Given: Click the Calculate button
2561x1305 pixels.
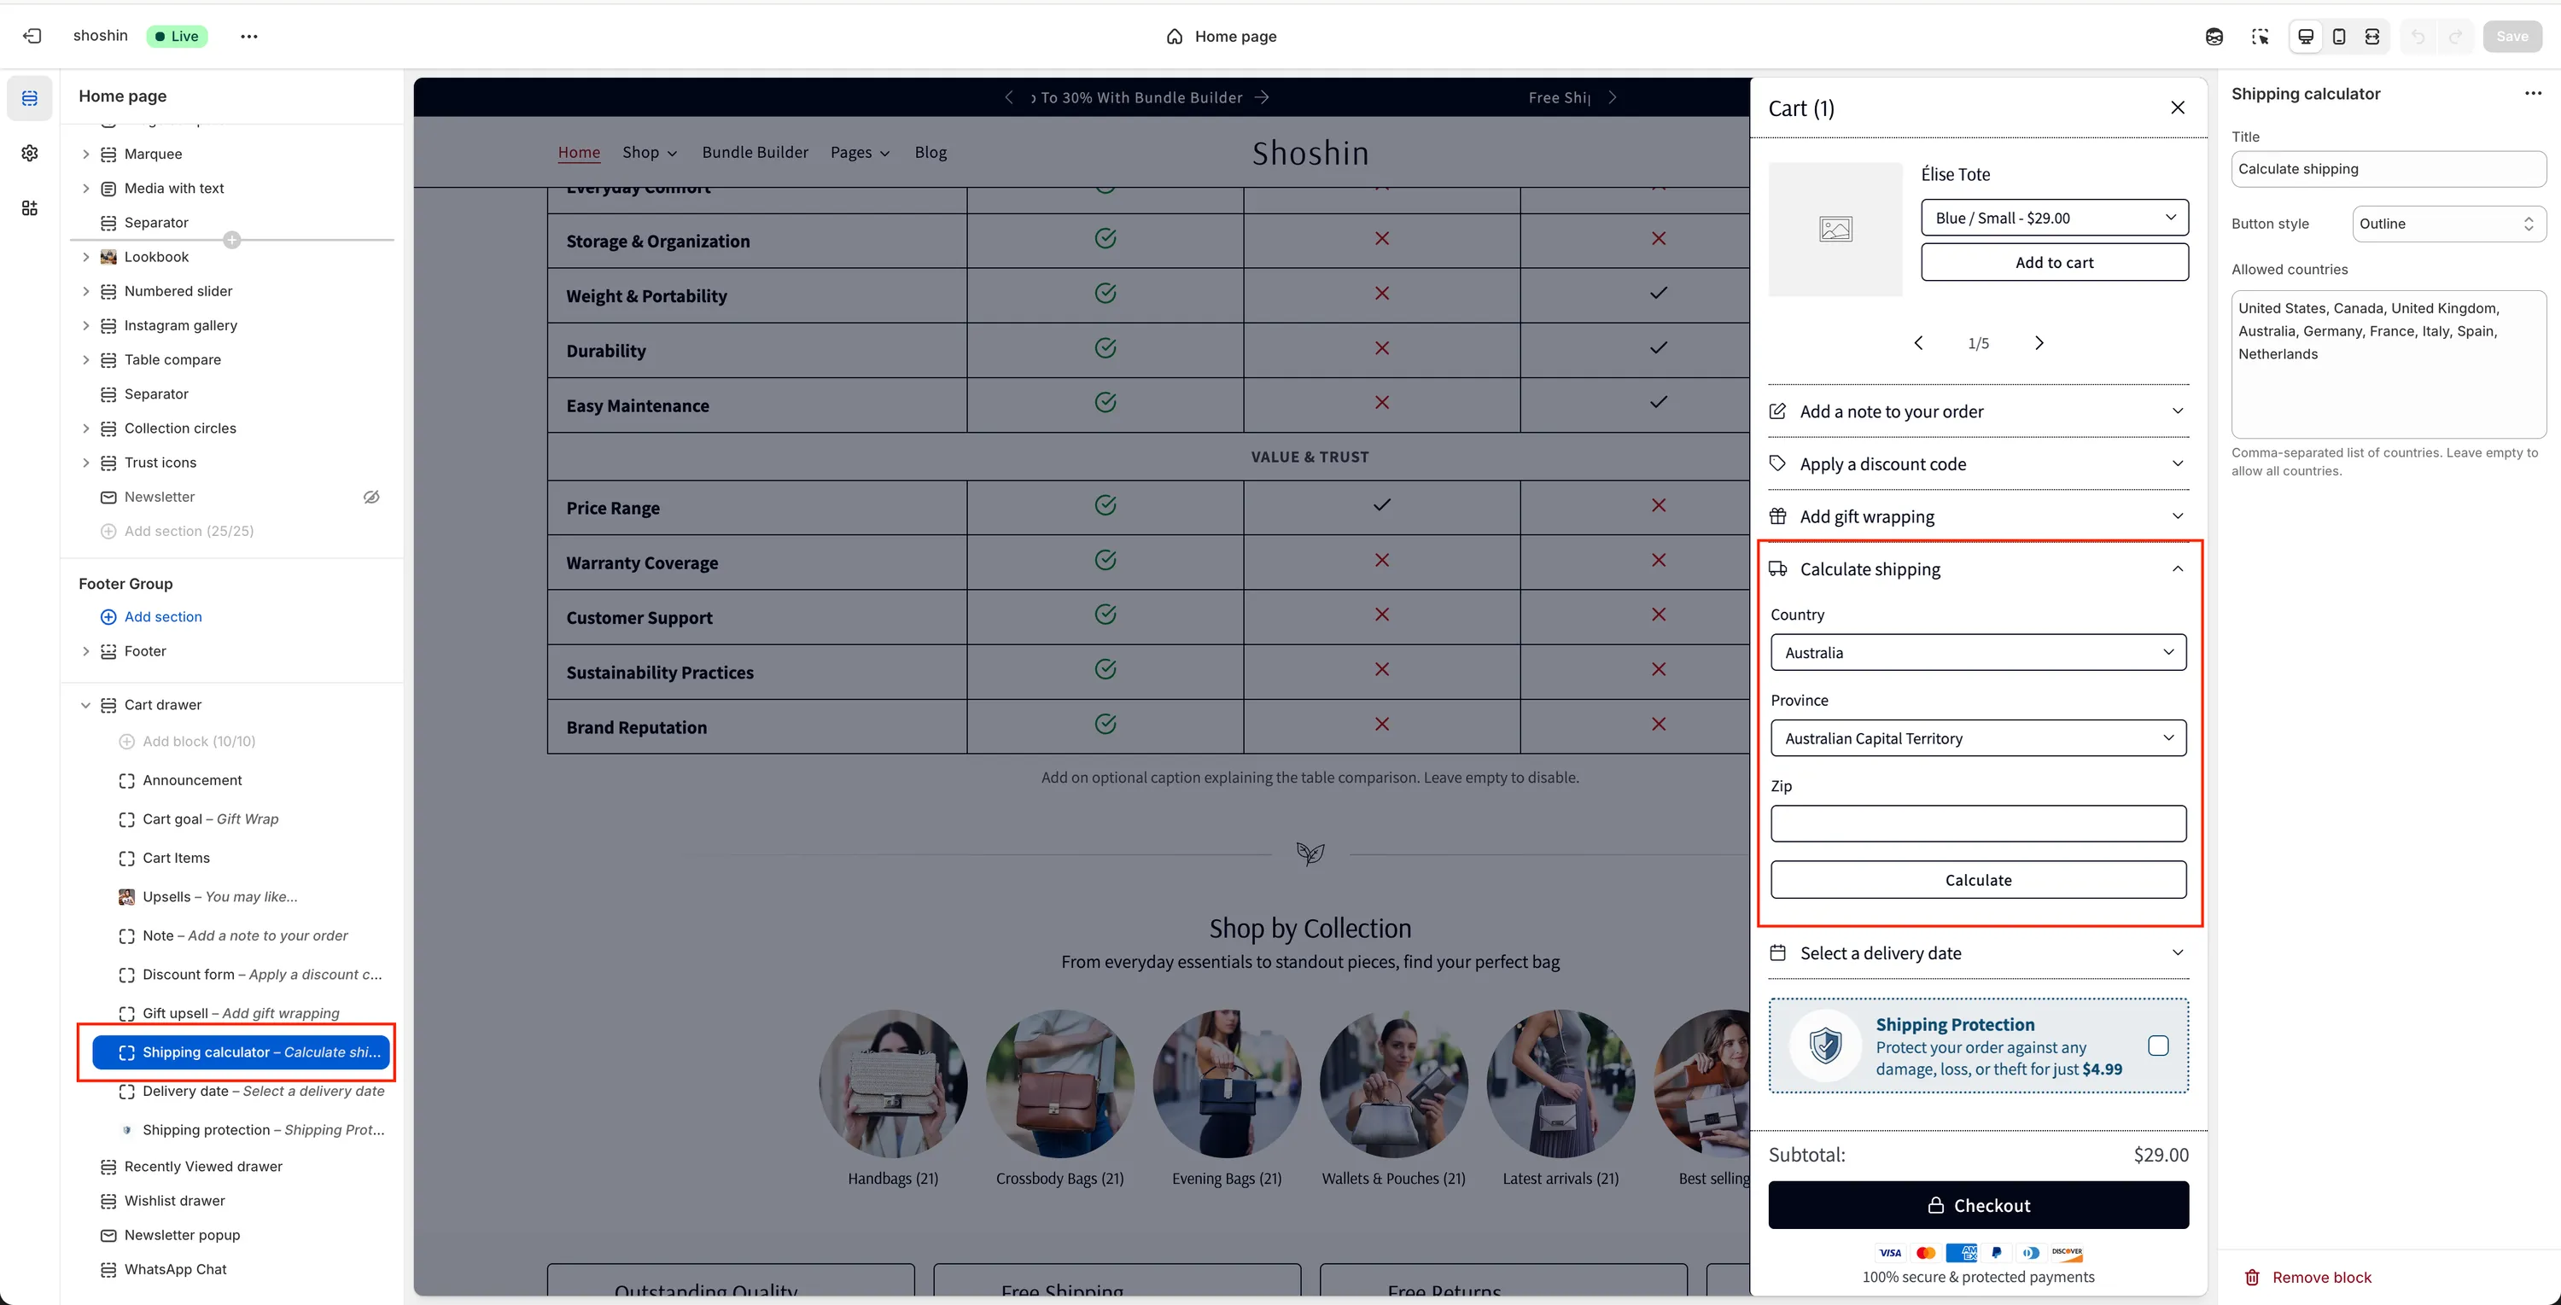Looking at the screenshot, I should point(1977,880).
